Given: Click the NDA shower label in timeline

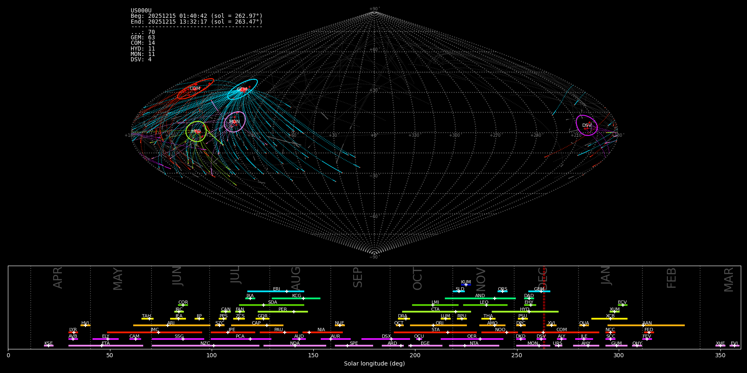Looking at the screenshot, I should [295, 344].
